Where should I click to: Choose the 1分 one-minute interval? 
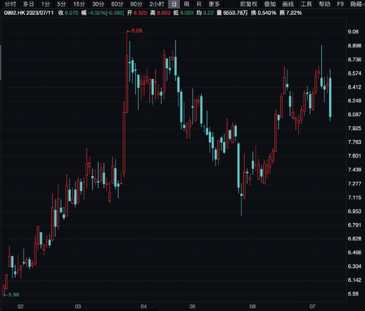point(46,4)
